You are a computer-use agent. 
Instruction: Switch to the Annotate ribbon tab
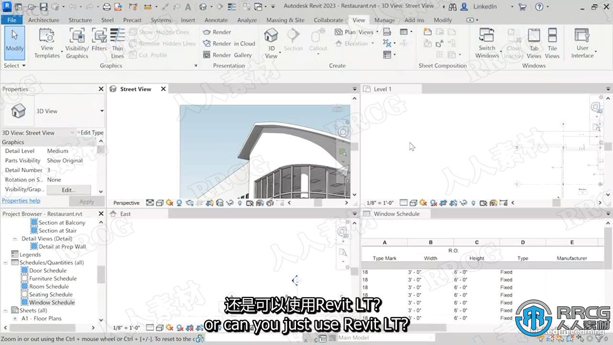216,20
